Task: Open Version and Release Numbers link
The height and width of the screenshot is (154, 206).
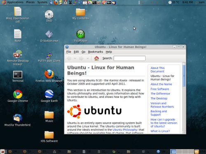Action: coord(162,105)
